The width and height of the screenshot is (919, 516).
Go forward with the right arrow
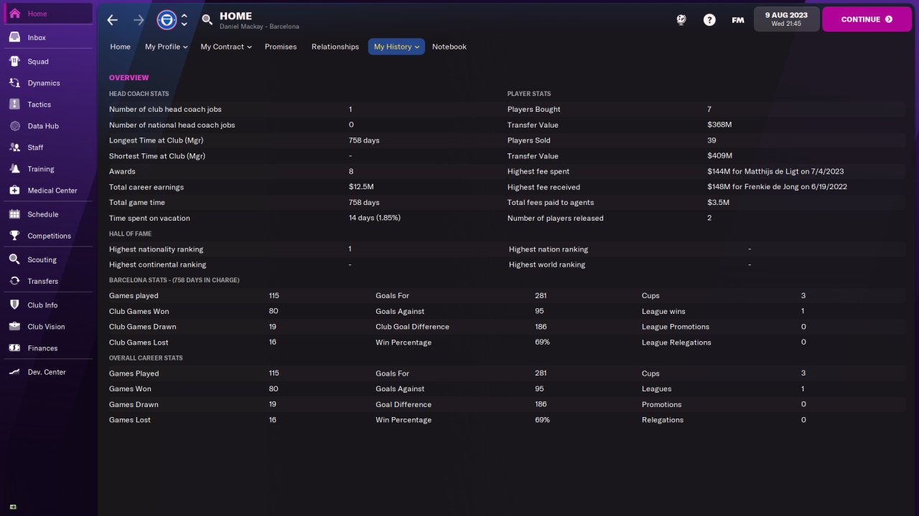coord(139,20)
